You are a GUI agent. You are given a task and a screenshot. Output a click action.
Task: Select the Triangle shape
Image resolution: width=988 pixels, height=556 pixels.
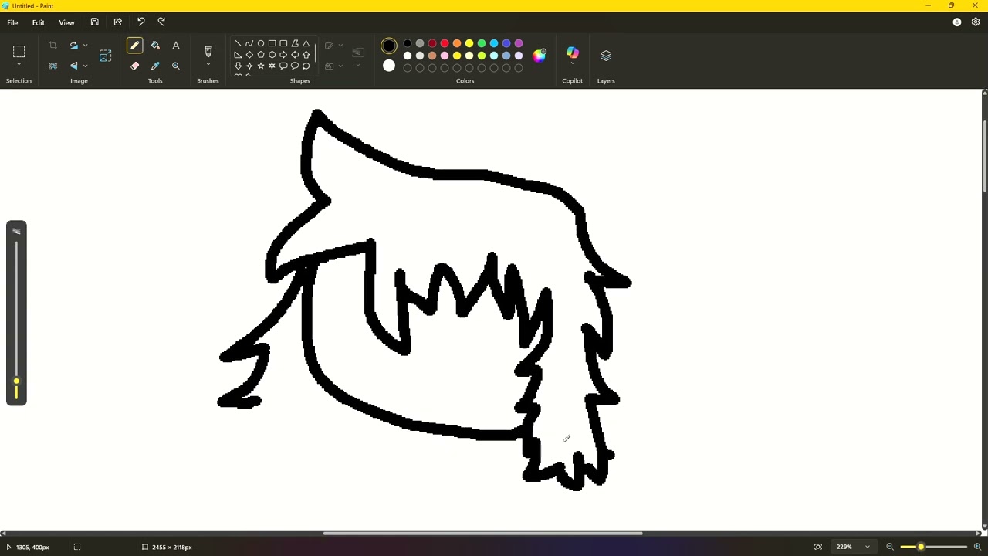(x=306, y=44)
